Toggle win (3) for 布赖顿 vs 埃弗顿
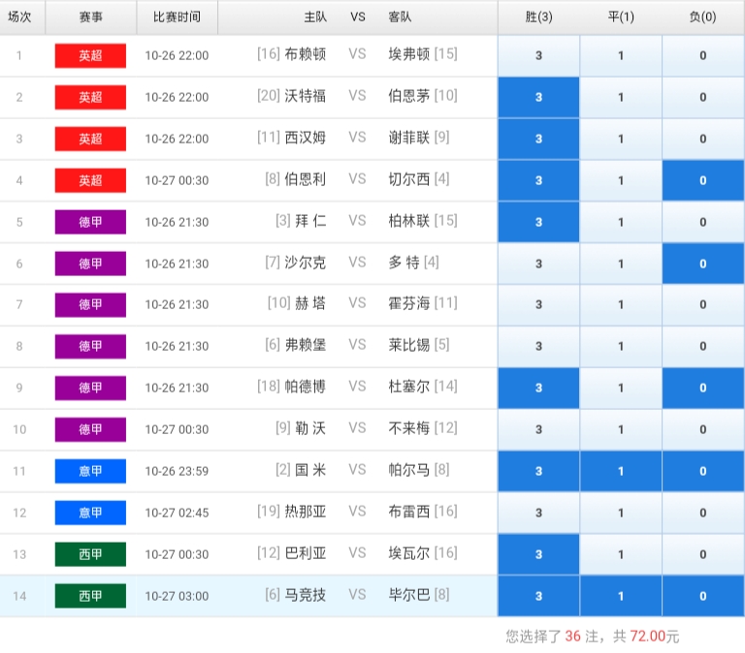 [x=538, y=55]
